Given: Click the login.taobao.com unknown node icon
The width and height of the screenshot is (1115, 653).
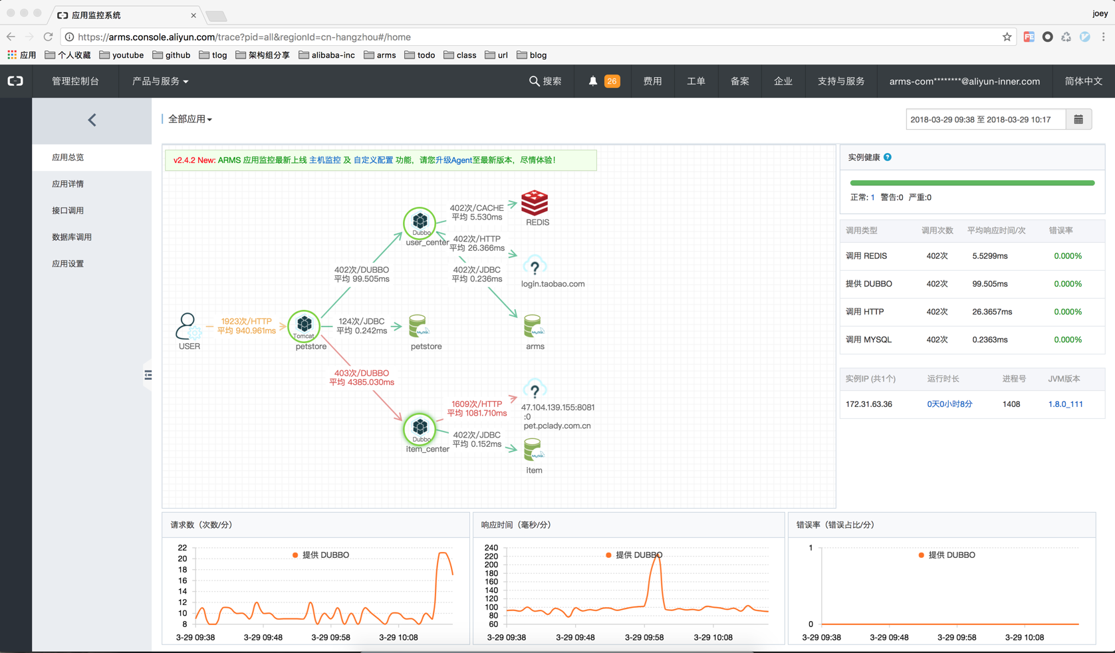Looking at the screenshot, I should [535, 266].
